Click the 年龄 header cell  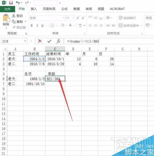55,74
